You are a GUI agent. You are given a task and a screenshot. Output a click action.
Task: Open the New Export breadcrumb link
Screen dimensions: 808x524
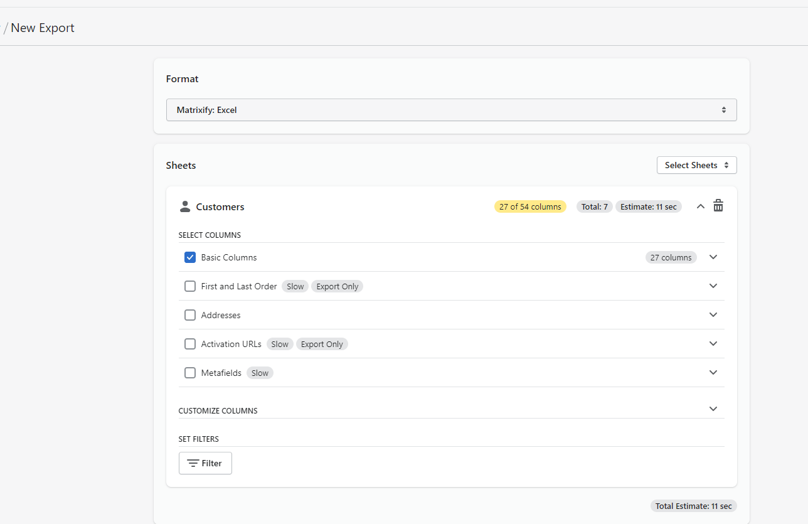(x=43, y=28)
